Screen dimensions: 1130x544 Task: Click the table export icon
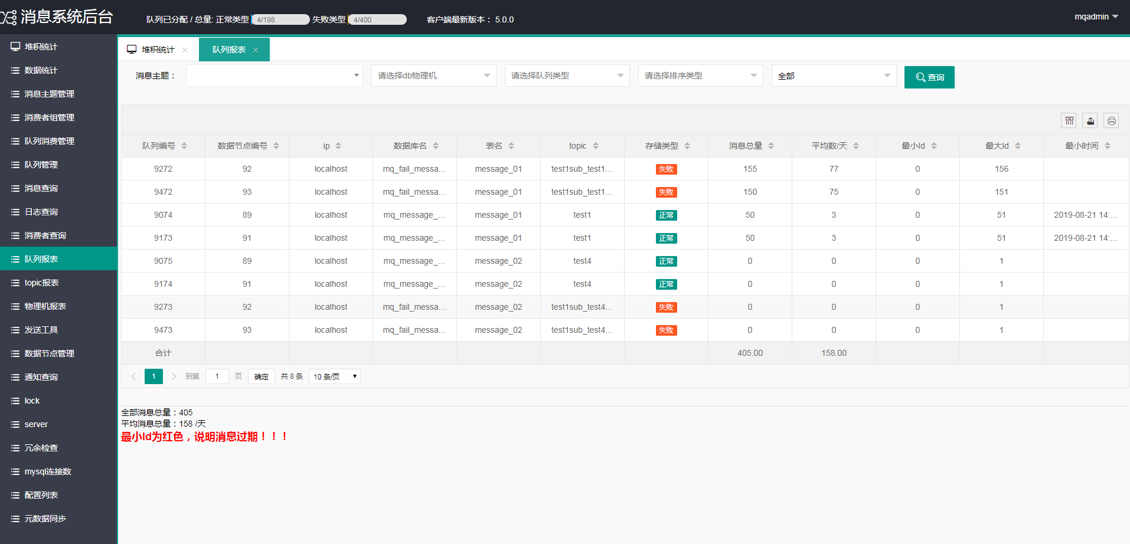[x=1090, y=121]
